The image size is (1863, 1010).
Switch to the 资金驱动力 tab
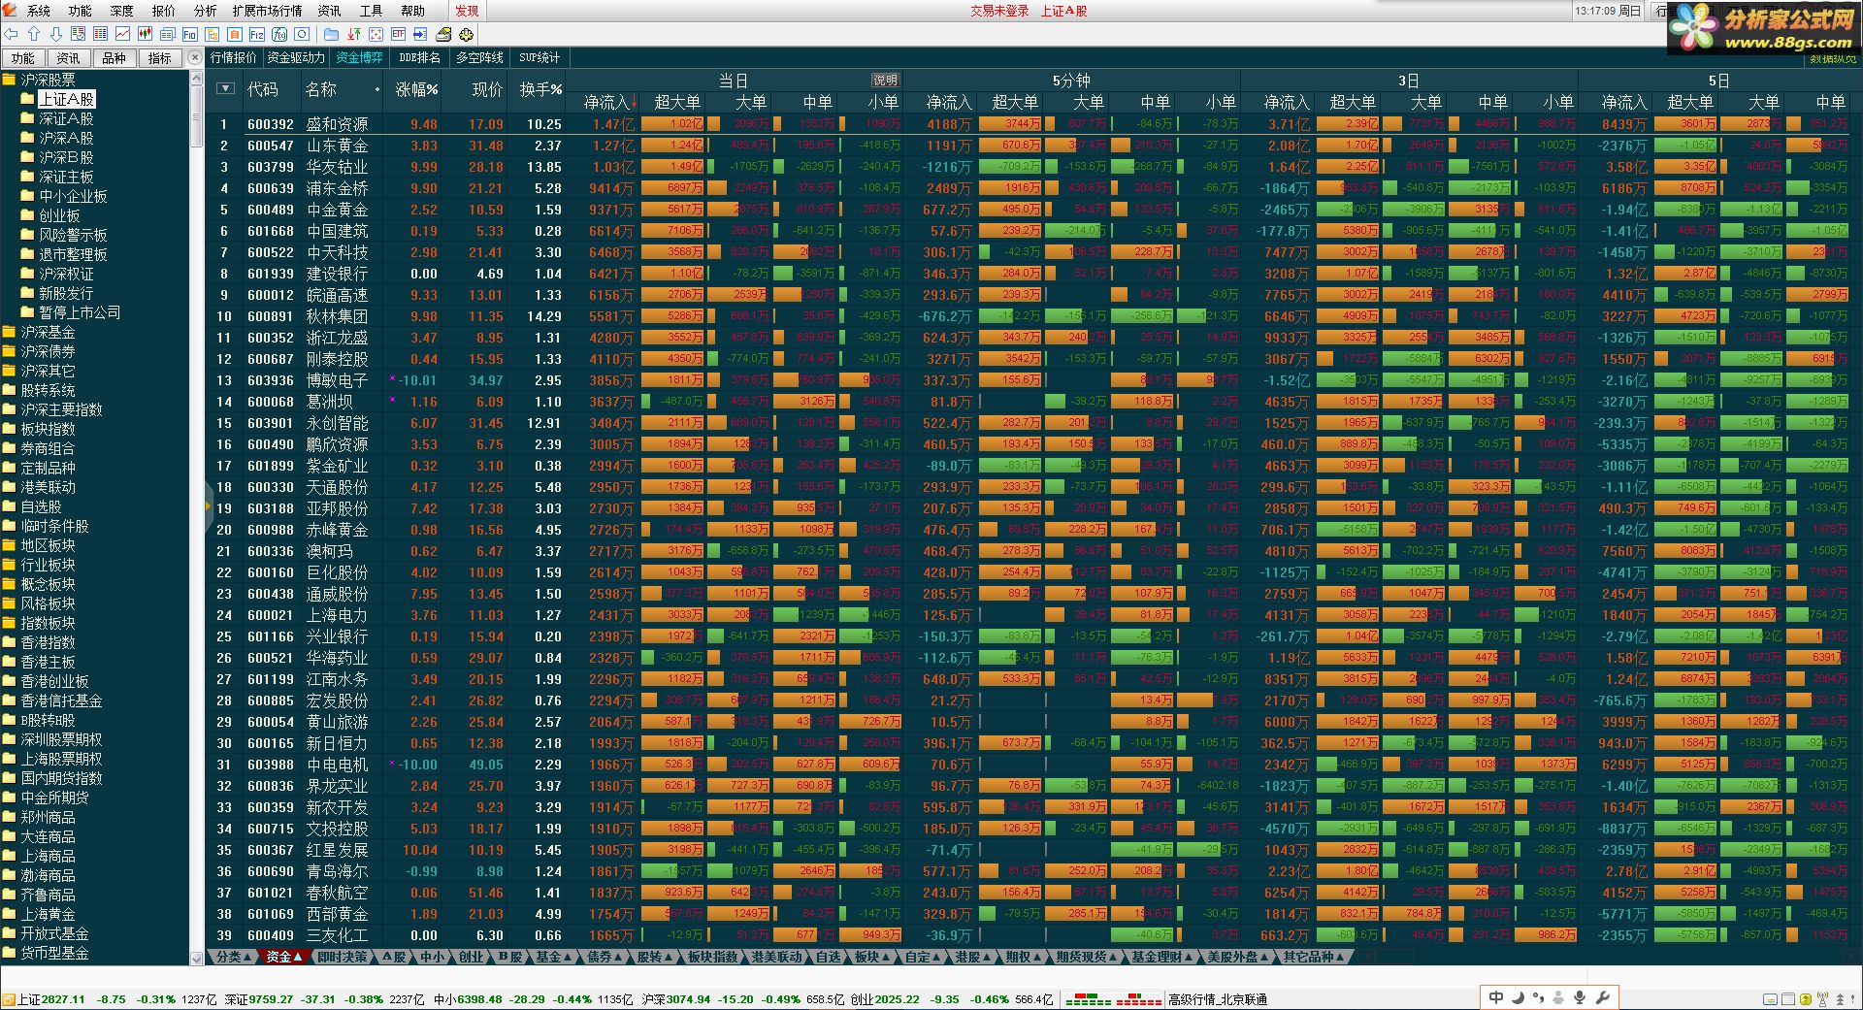point(296,58)
